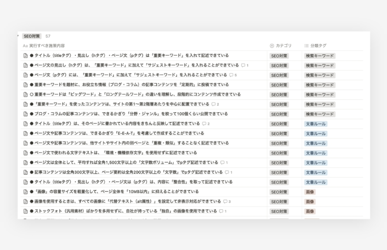Open comments on 第1〜第2階層 row
The width and height of the screenshot is (387, 250).
[215, 104]
